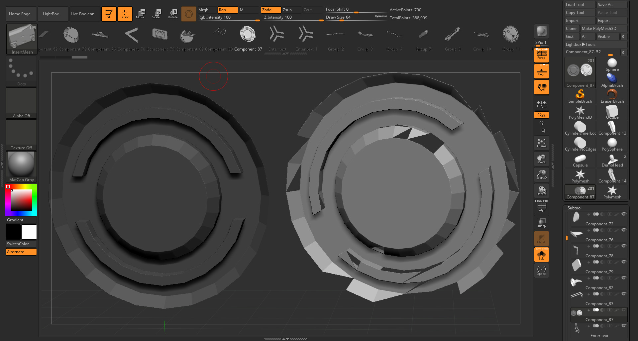Select the Move transform tool icon

[x=140, y=14]
